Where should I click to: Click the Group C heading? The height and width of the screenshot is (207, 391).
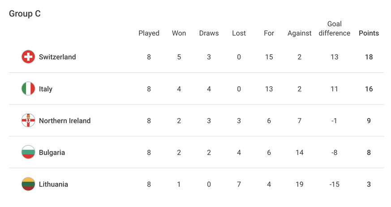25,14
